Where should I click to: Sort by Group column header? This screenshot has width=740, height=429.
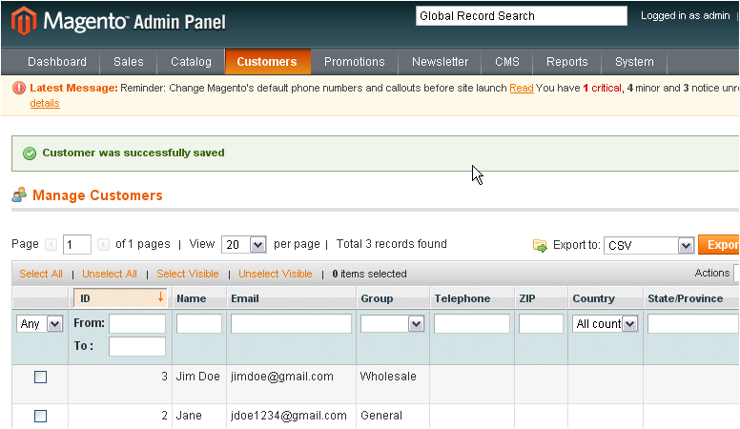point(377,298)
